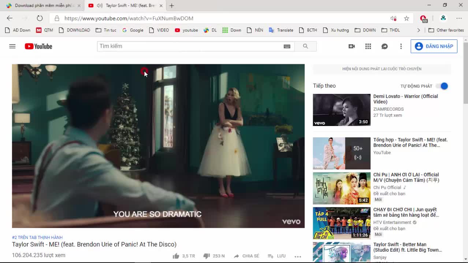468x263 pixels.
Task: Expand the THDL bookmark folder
Action: pos(390,30)
